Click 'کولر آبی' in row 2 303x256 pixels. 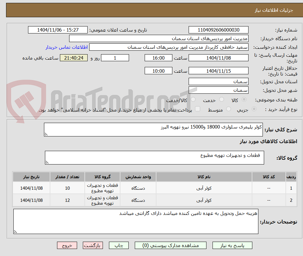(x=204, y=200)
